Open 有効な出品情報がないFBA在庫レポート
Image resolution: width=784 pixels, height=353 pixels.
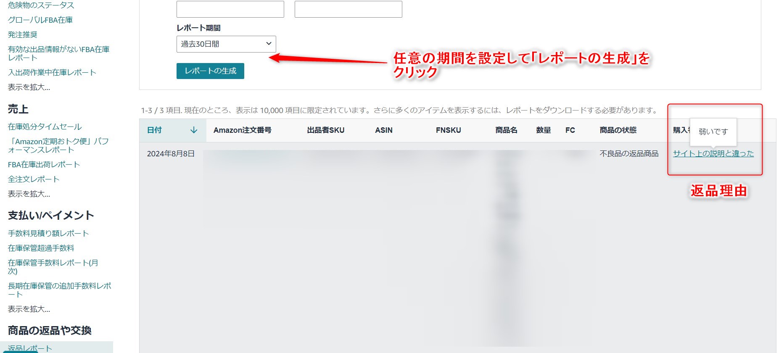pos(59,53)
